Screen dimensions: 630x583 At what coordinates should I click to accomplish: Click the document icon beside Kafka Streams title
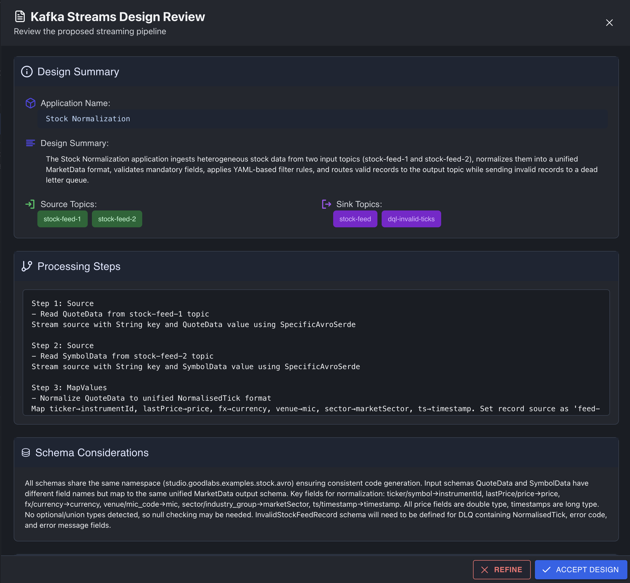pos(20,16)
